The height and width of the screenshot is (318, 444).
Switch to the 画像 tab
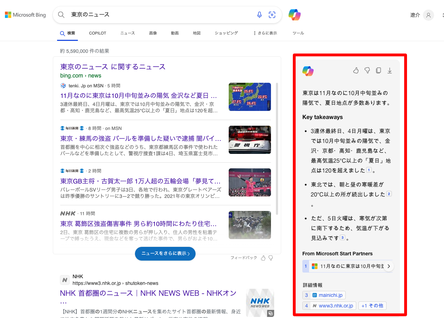[153, 33]
